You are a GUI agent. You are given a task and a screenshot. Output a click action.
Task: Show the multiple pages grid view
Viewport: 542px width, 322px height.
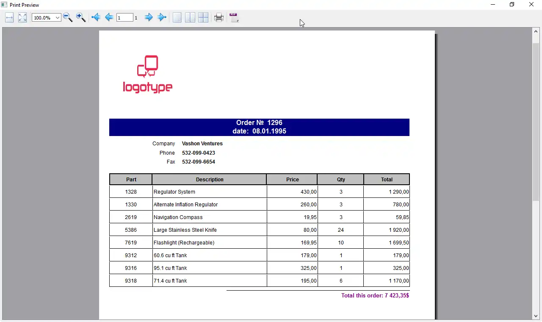tap(203, 18)
